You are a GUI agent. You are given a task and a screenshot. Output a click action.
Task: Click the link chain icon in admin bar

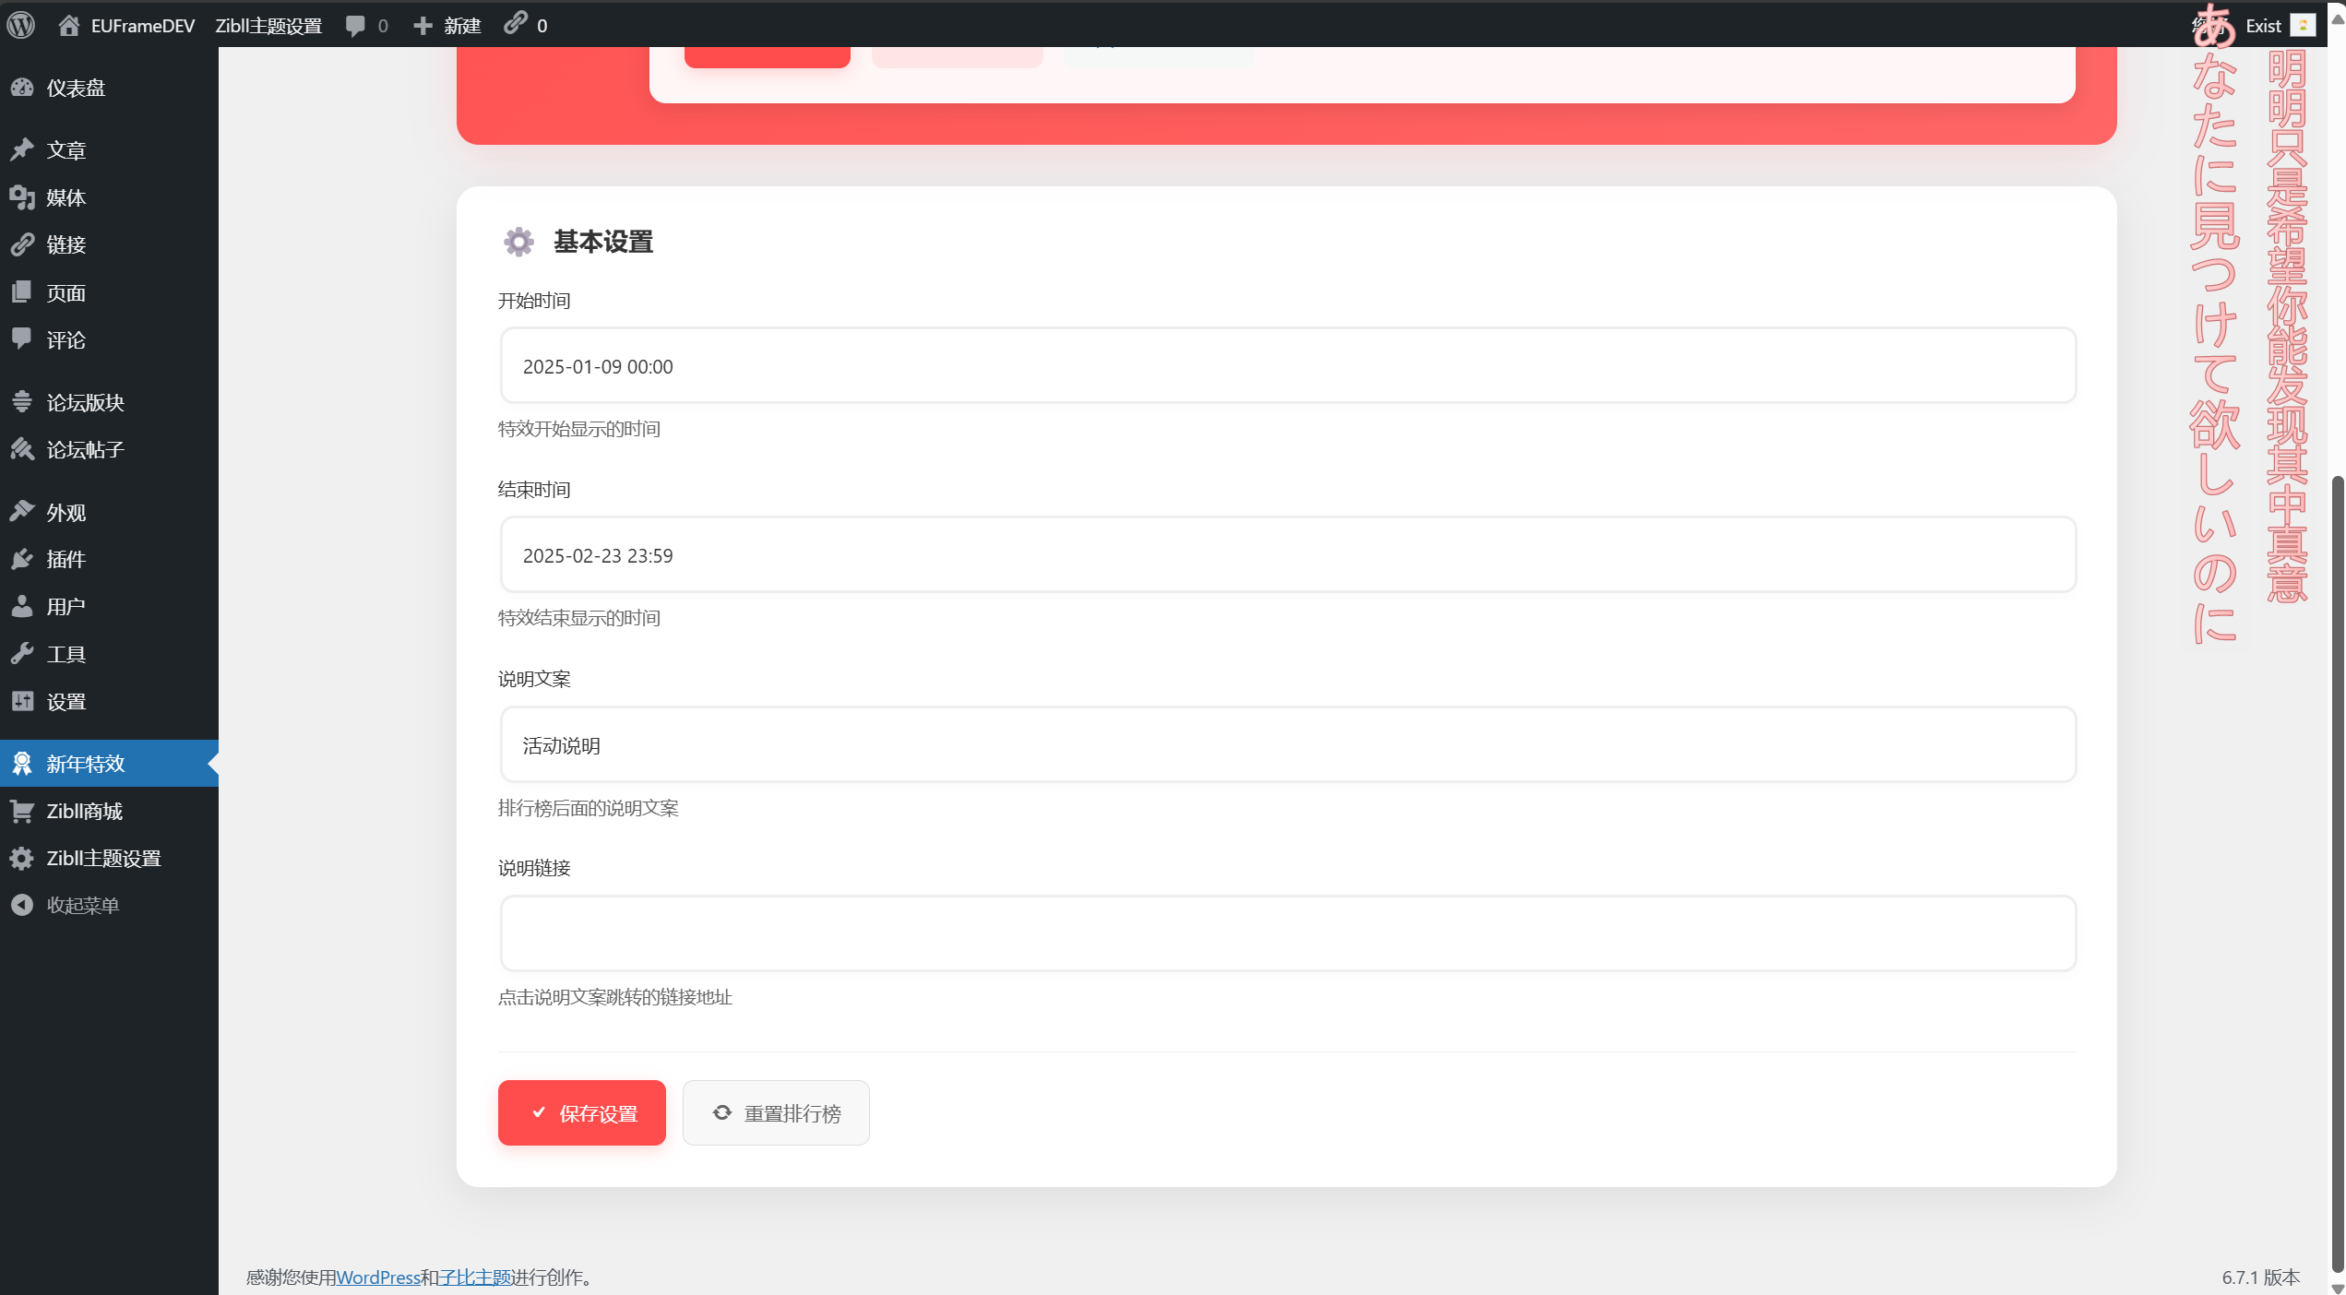(515, 23)
